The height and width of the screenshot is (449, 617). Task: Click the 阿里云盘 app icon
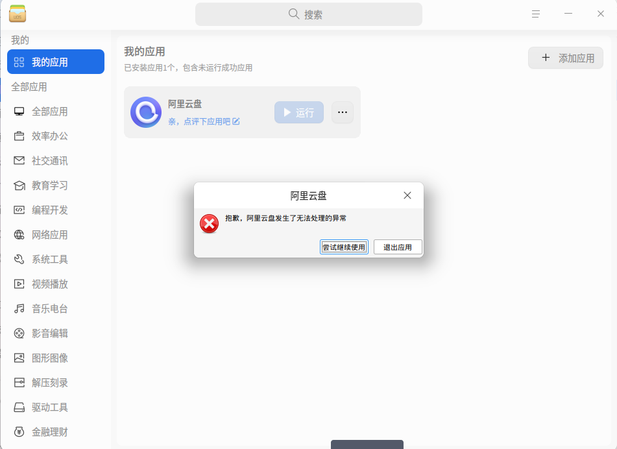[146, 112]
